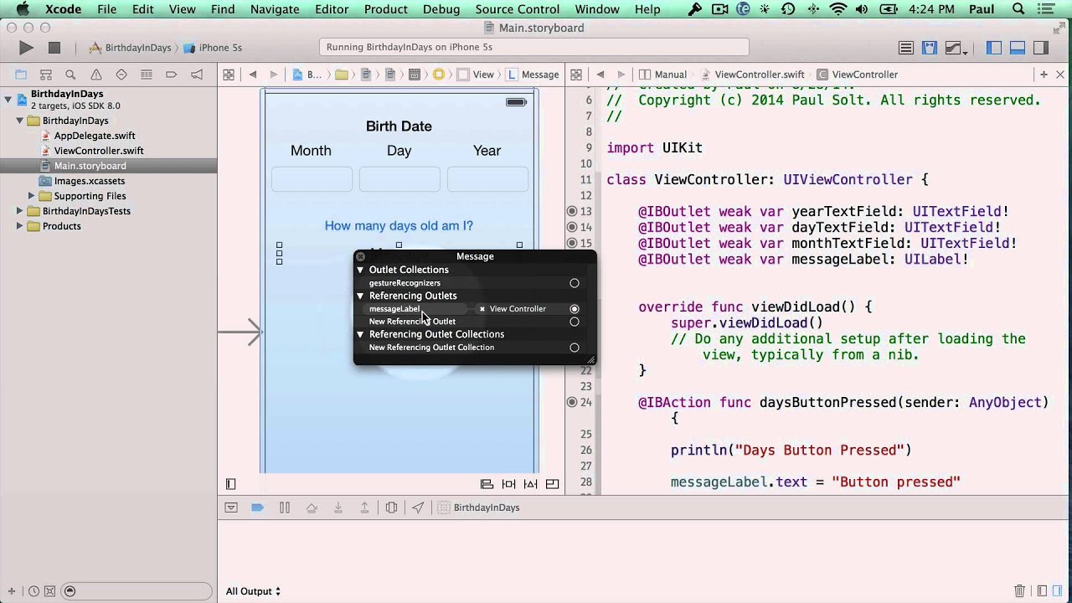Show the document outline in storyboard
The height and width of the screenshot is (603, 1072).
[231, 484]
